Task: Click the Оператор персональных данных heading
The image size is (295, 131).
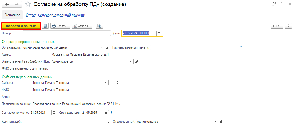Action: [28, 42]
